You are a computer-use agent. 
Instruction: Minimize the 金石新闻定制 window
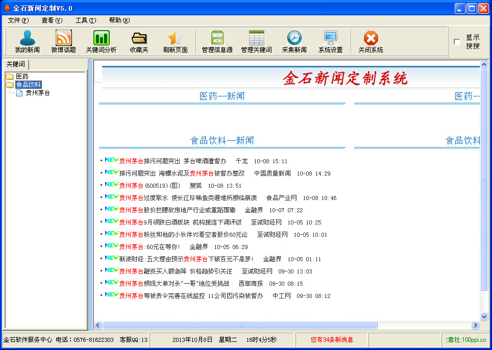coord(460,8)
